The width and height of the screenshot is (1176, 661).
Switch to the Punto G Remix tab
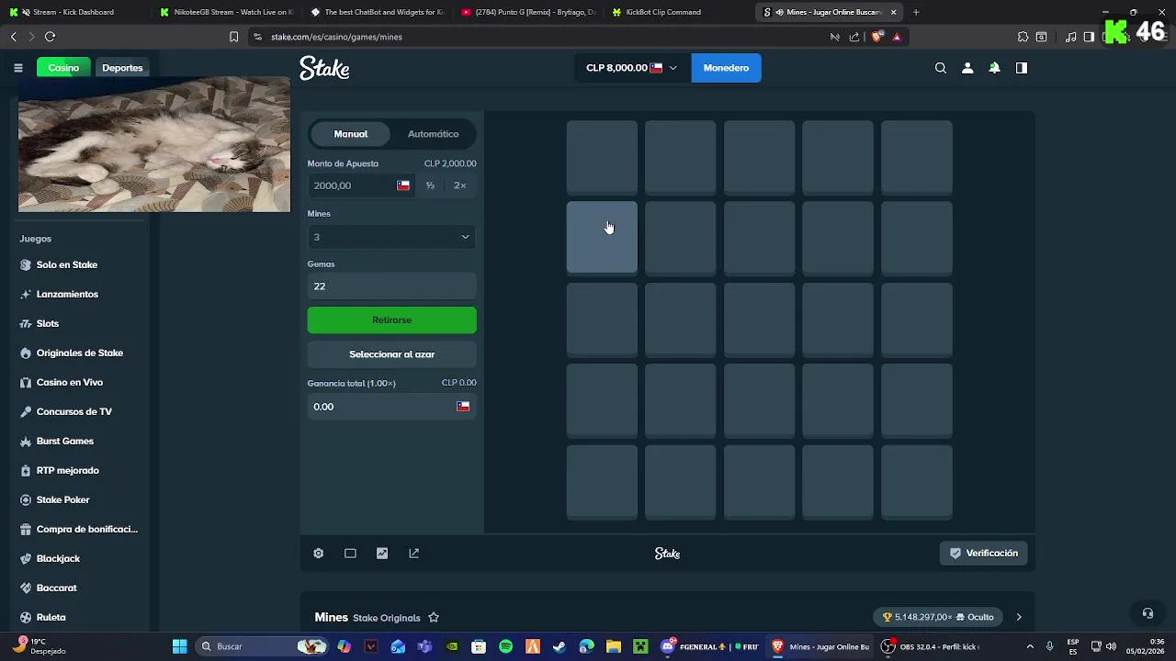tap(526, 12)
